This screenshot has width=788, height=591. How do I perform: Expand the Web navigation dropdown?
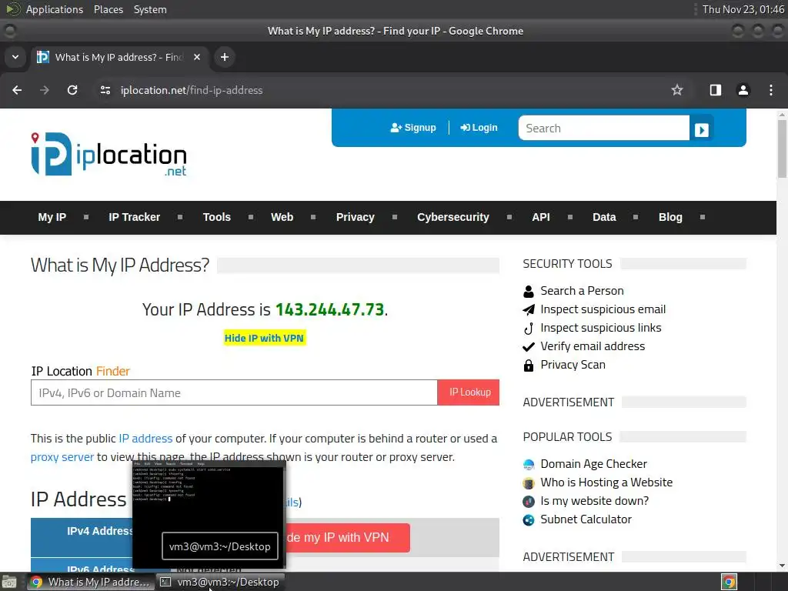pyautogui.click(x=313, y=217)
